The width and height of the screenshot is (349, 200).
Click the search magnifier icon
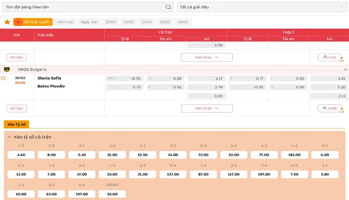click(168, 7)
